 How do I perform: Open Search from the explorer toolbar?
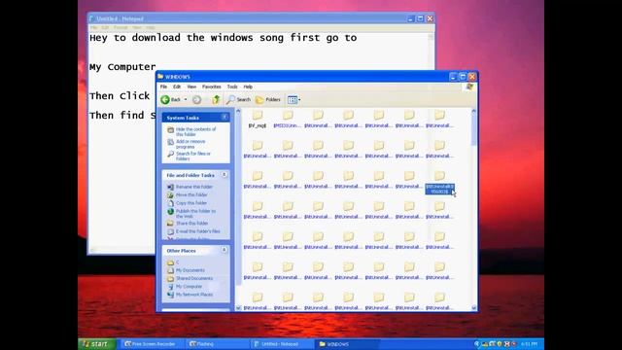click(238, 99)
